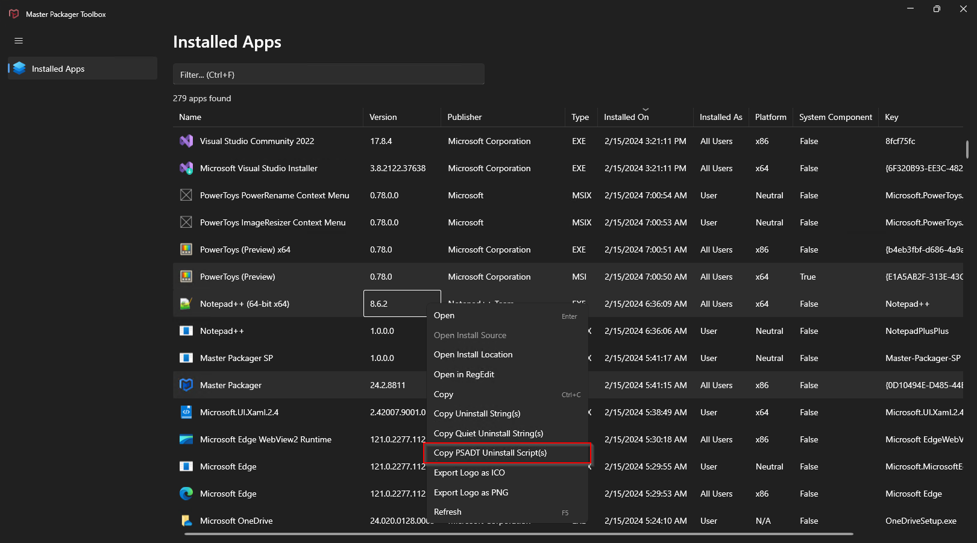Screen dimensions: 977x543
Task: Click the horizontal scrollbar at the bottom
Action: pos(518,533)
